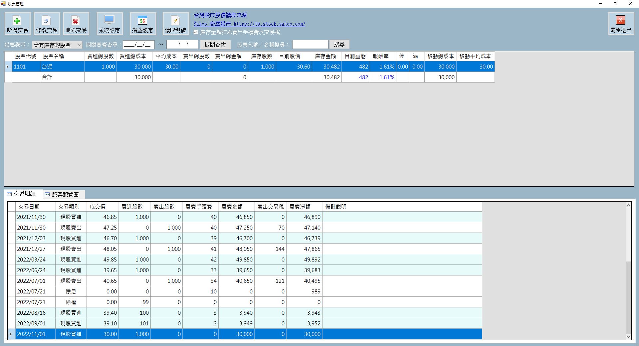Open 損益設定 profit-loss settings
Image resolution: width=639 pixels, height=346 pixels.
(142, 24)
